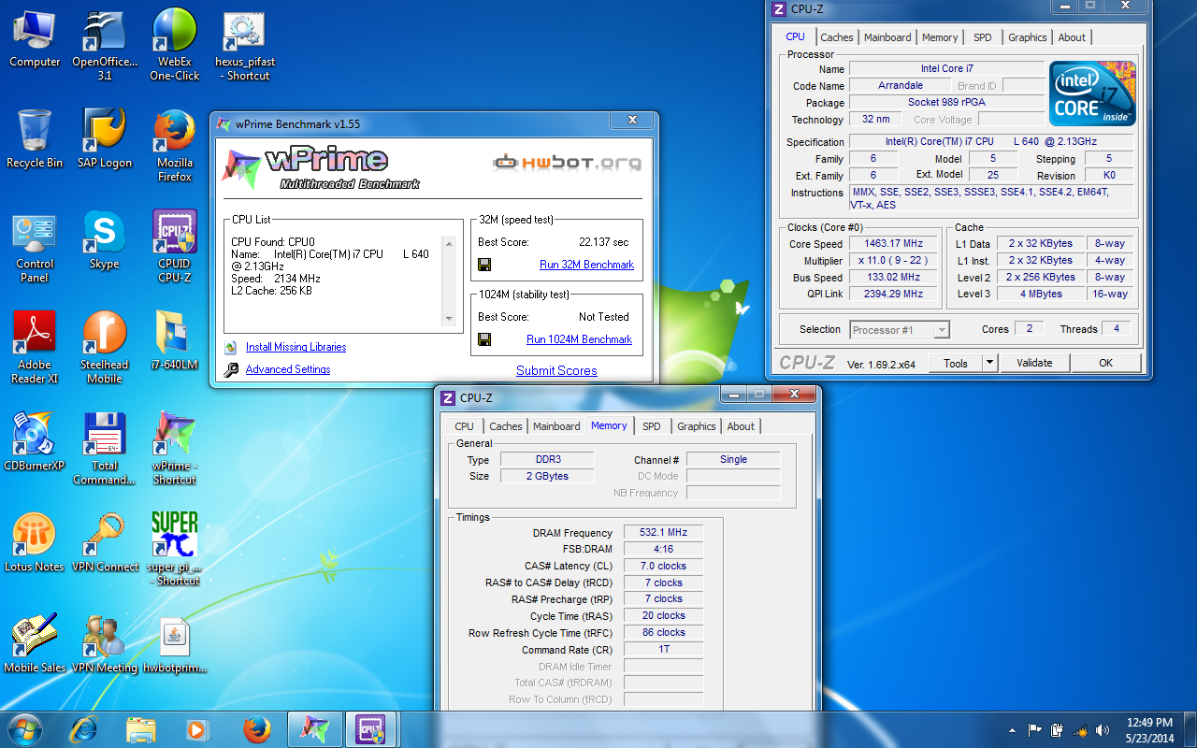Open Windows Explorer from the taskbar
This screenshot has width=1197, height=748.
coord(141,729)
